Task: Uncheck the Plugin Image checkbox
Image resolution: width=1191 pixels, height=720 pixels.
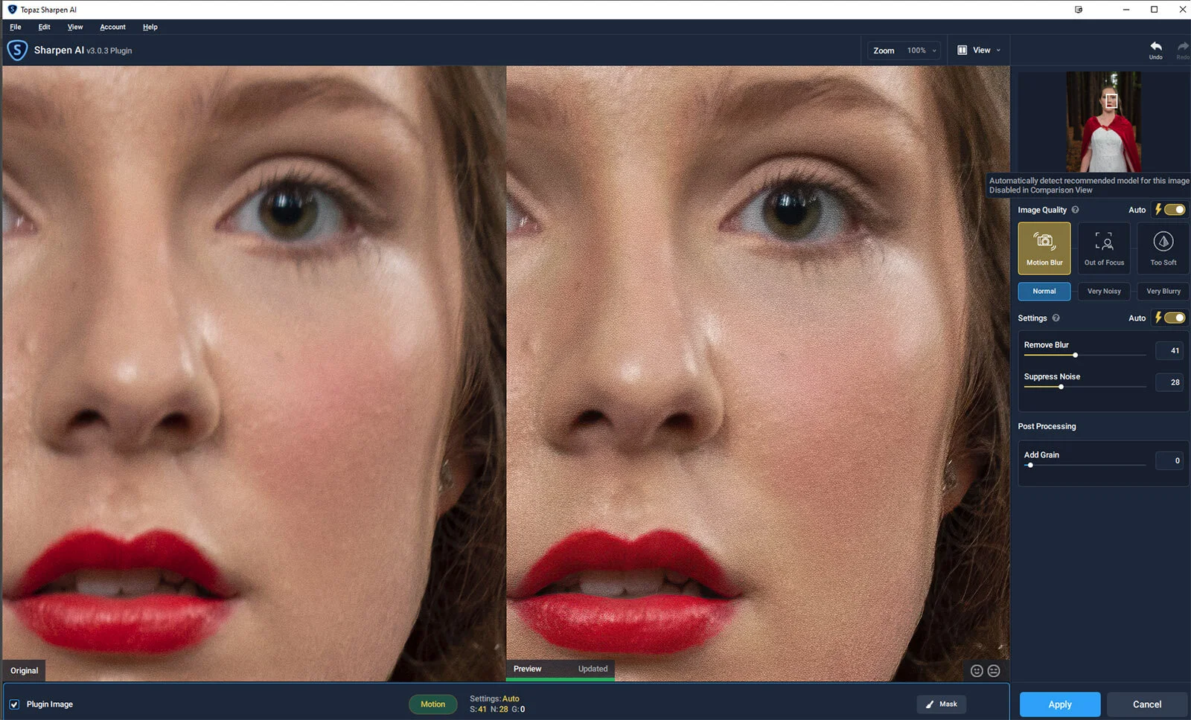Action: point(14,704)
